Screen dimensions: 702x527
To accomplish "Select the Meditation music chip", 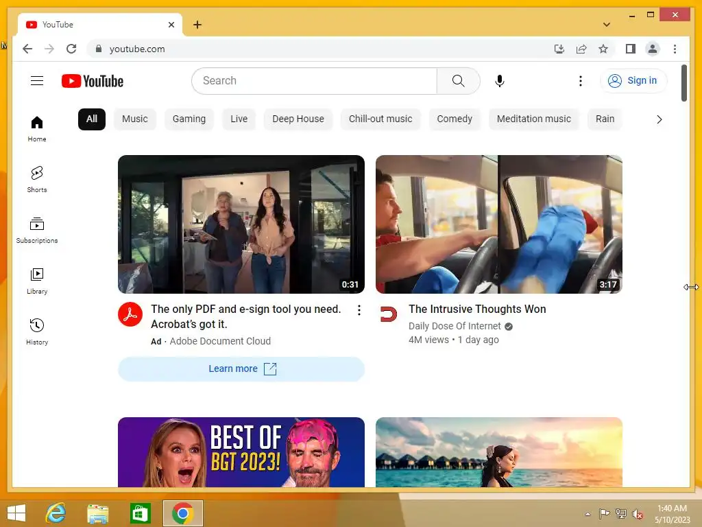I will pyautogui.click(x=533, y=119).
